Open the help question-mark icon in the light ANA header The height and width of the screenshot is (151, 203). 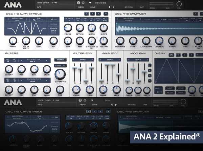(x=78, y=3)
